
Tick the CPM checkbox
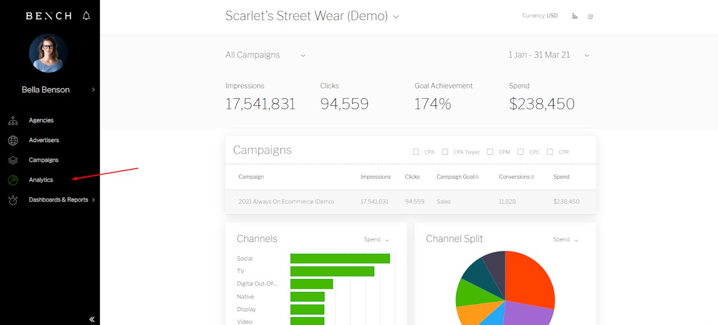490,152
